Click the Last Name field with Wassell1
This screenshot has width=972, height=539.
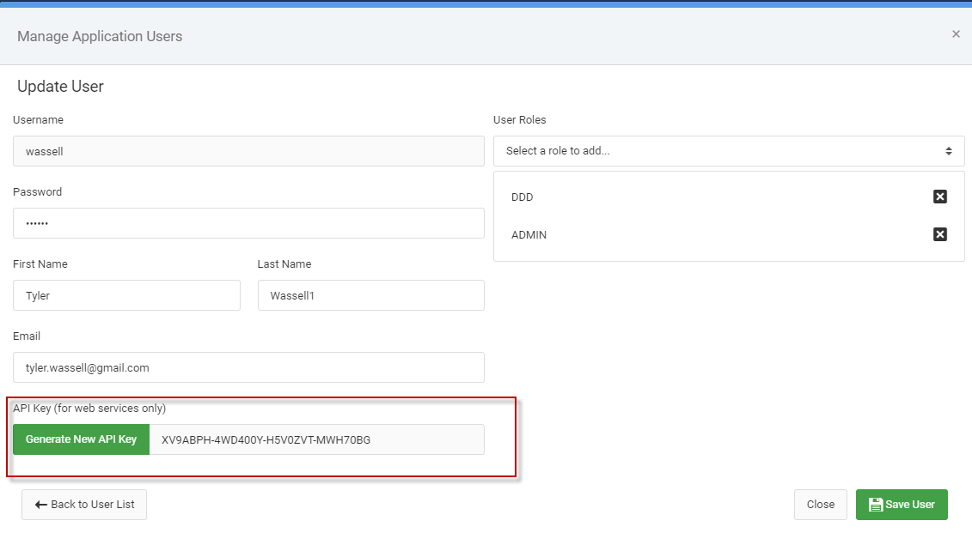370,295
